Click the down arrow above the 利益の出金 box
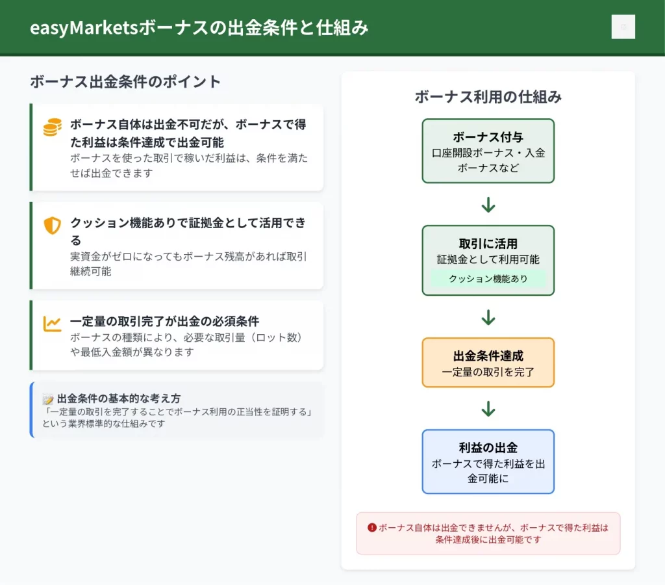Screen dimensions: 665x585 point(488,409)
